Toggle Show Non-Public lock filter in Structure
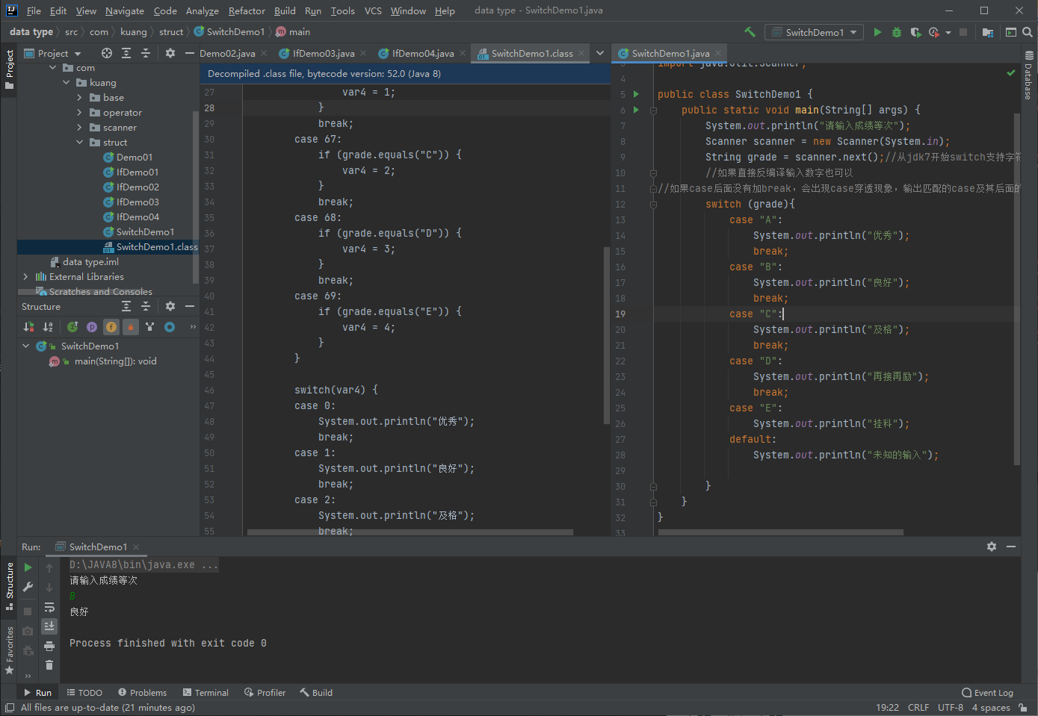Image resolution: width=1038 pixels, height=716 pixels. pos(130,327)
